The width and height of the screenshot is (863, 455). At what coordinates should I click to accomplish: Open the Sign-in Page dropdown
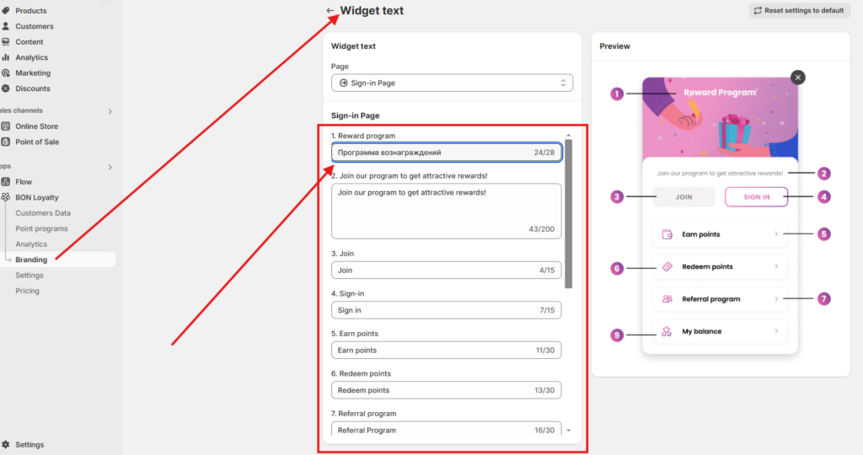[x=452, y=83]
